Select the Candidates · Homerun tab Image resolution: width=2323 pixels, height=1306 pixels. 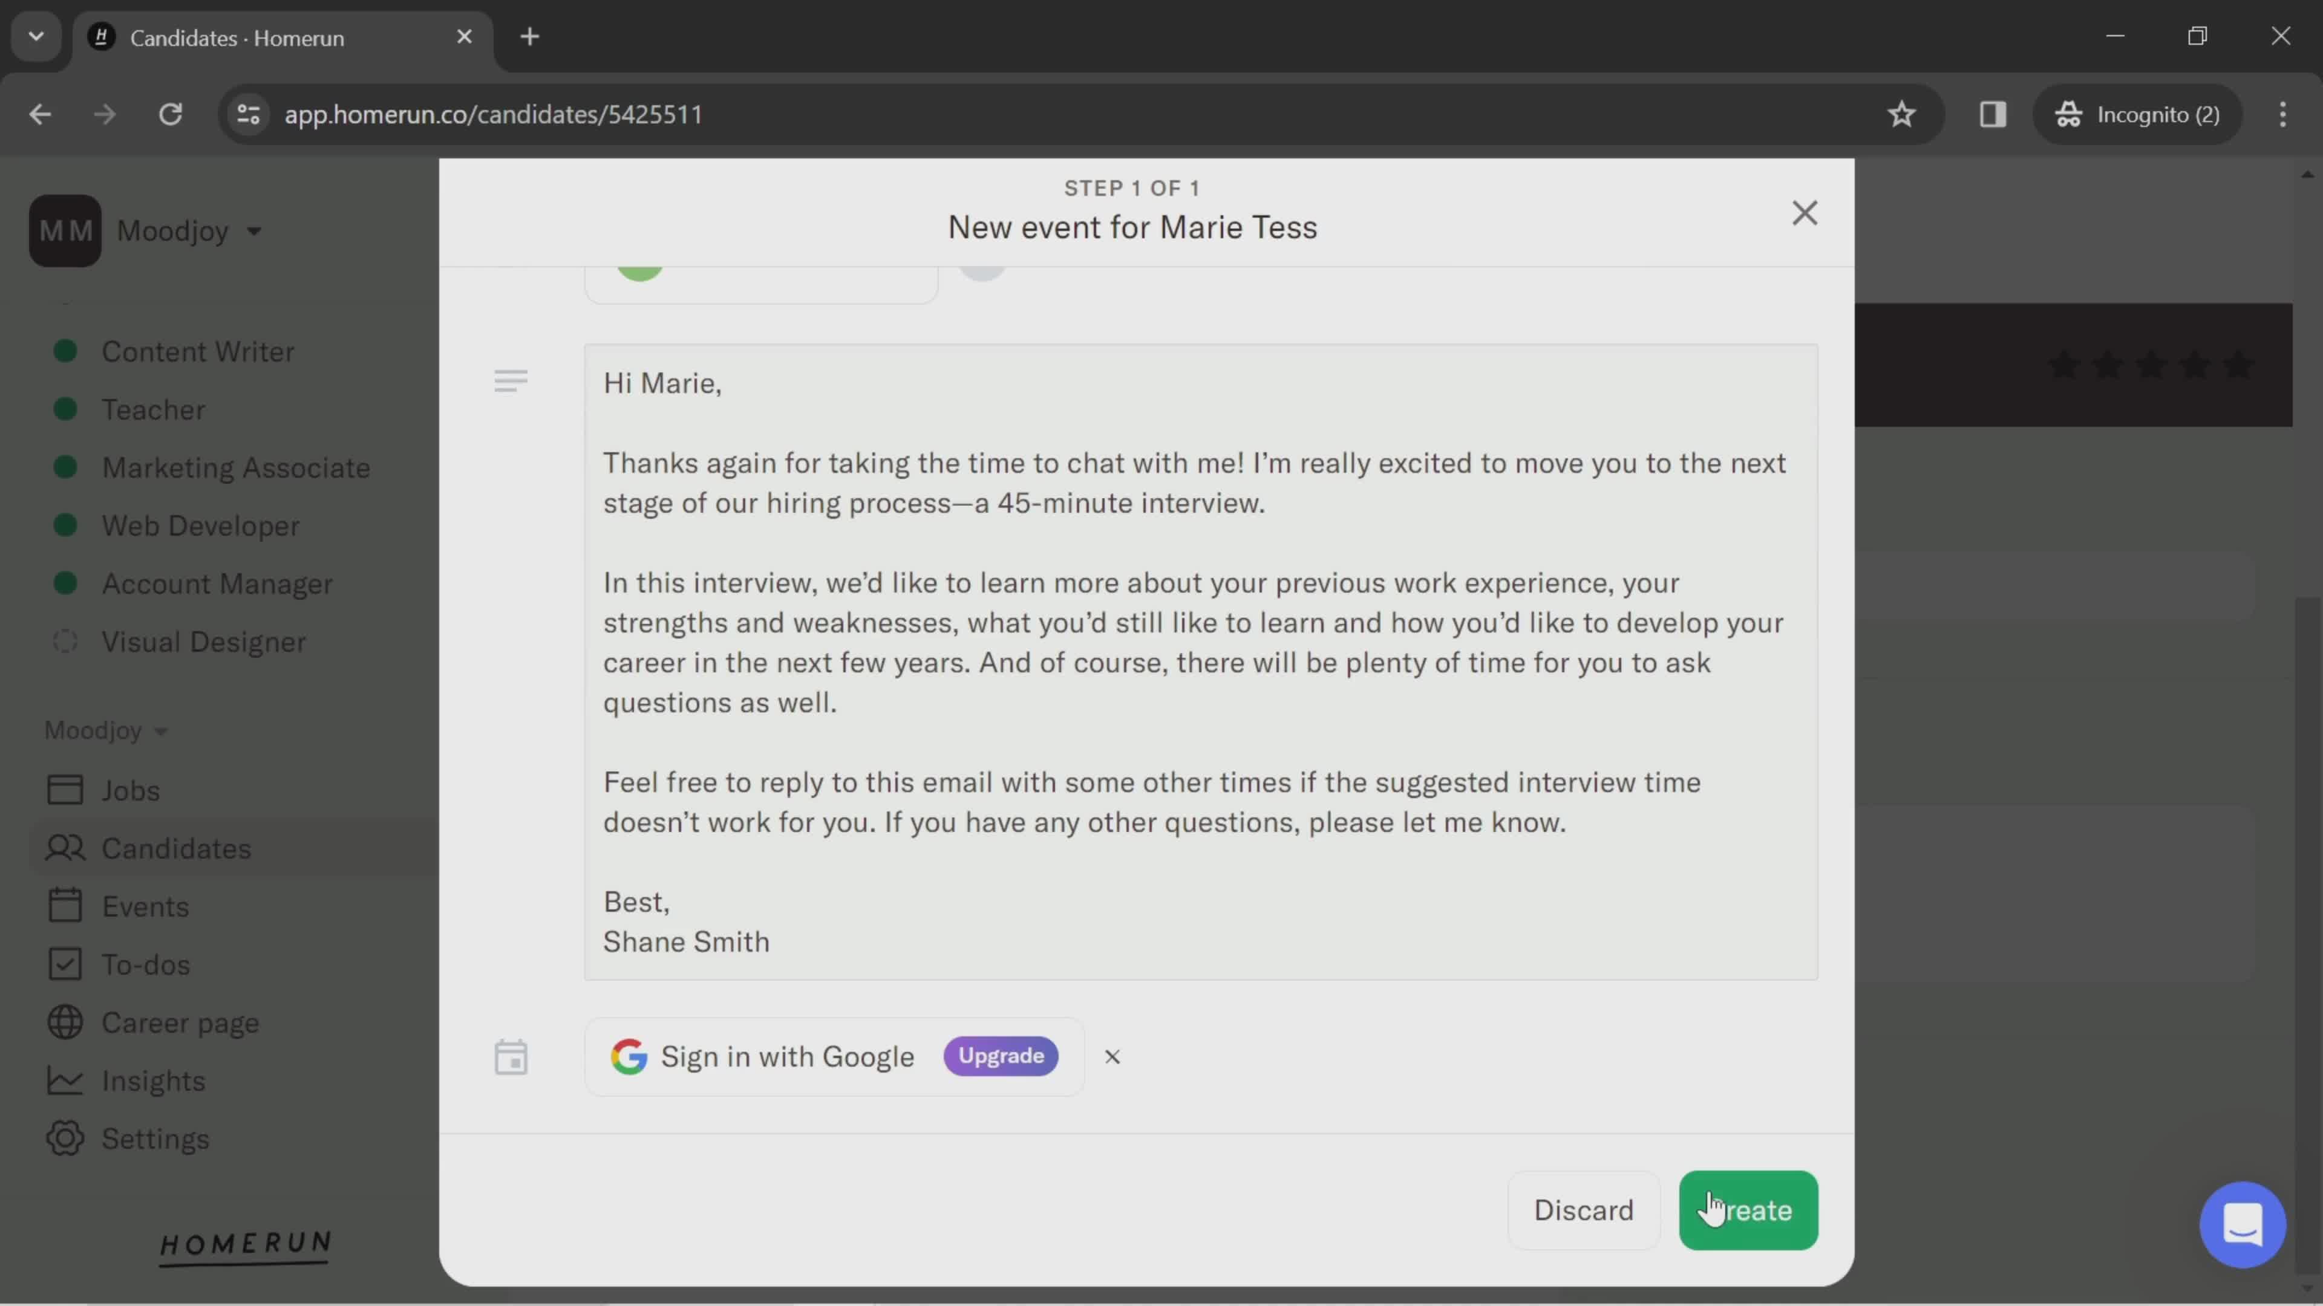pyautogui.click(x=283, y=38)
